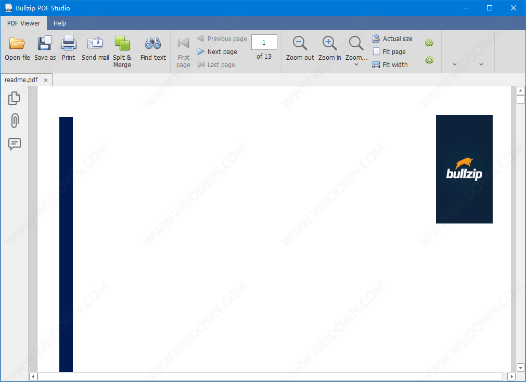The image size is (526, 382).
Task: Set view to Fit page
Action: (x=389, y=51)
